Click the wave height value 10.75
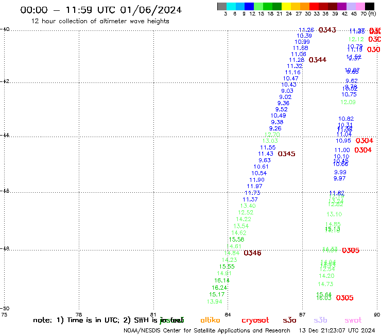The height and width of the screenshot is (335, 381). tap(349, 95)
